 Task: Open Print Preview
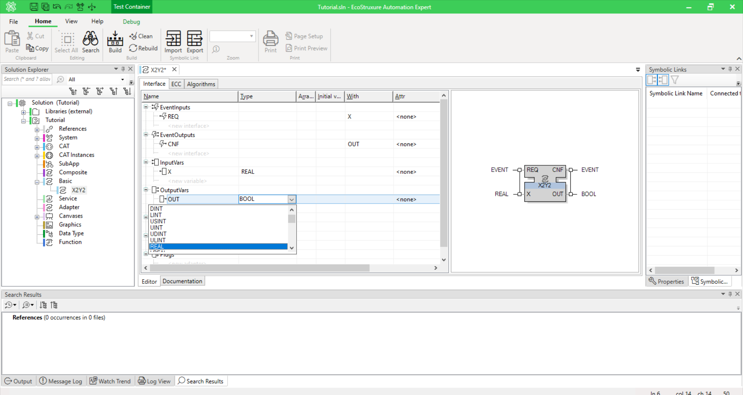pyautogui.click(x=306, y=48)
